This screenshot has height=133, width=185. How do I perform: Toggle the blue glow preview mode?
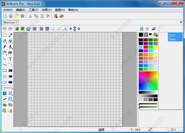(x=35, y=29)
